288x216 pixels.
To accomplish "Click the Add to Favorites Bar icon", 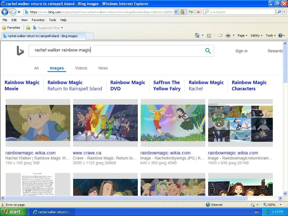I will (x=28, y=28).
